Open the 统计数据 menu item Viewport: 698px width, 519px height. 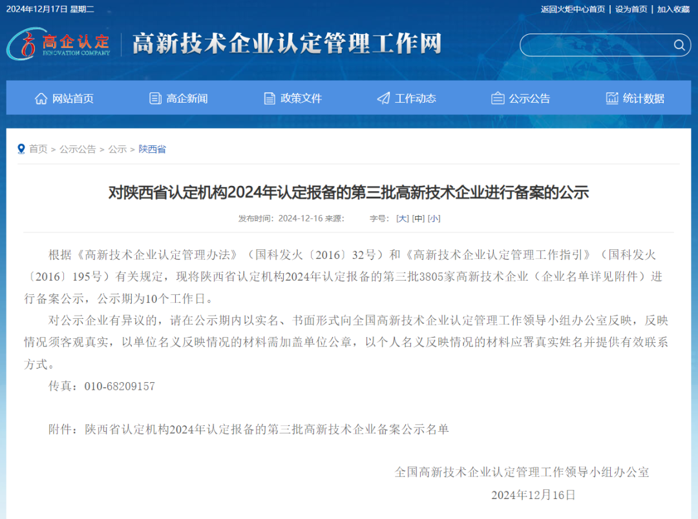coord(643,99)
